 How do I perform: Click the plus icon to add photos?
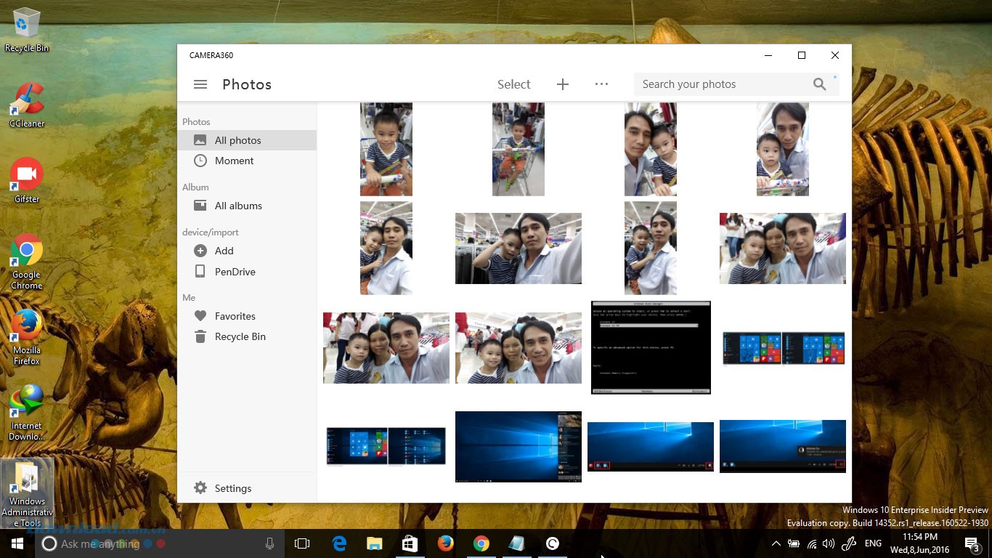(x=562, y=84)
